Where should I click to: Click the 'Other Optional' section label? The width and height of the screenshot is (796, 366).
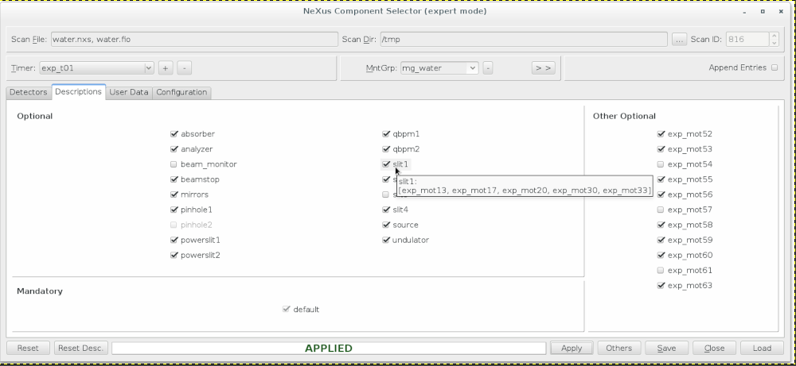[x=624, y=116]
